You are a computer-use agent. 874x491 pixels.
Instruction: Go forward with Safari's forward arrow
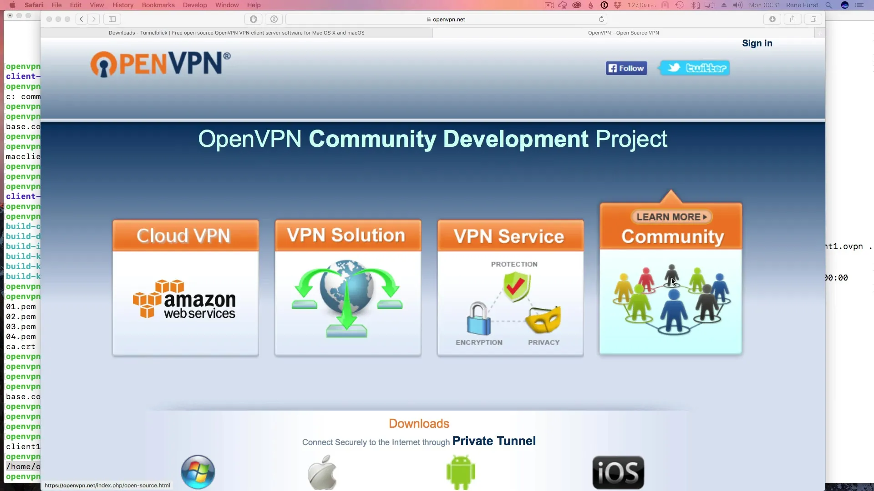[x=94, y=19]
